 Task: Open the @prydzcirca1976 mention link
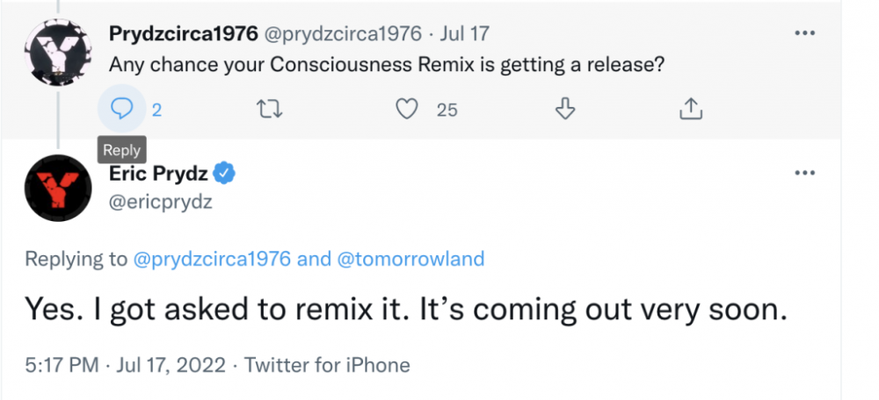(212, 259)
